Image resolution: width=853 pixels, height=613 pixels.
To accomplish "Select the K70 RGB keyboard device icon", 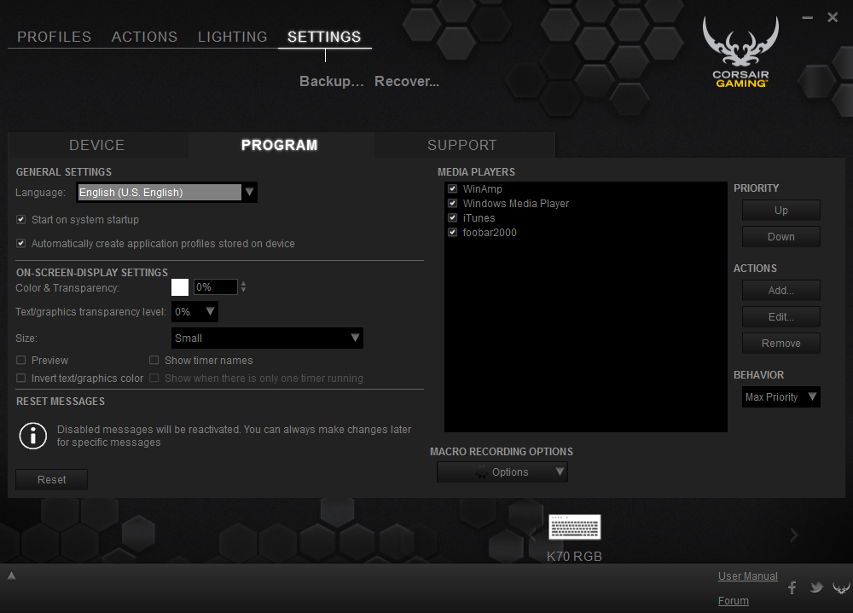I will tap(574, 527).
